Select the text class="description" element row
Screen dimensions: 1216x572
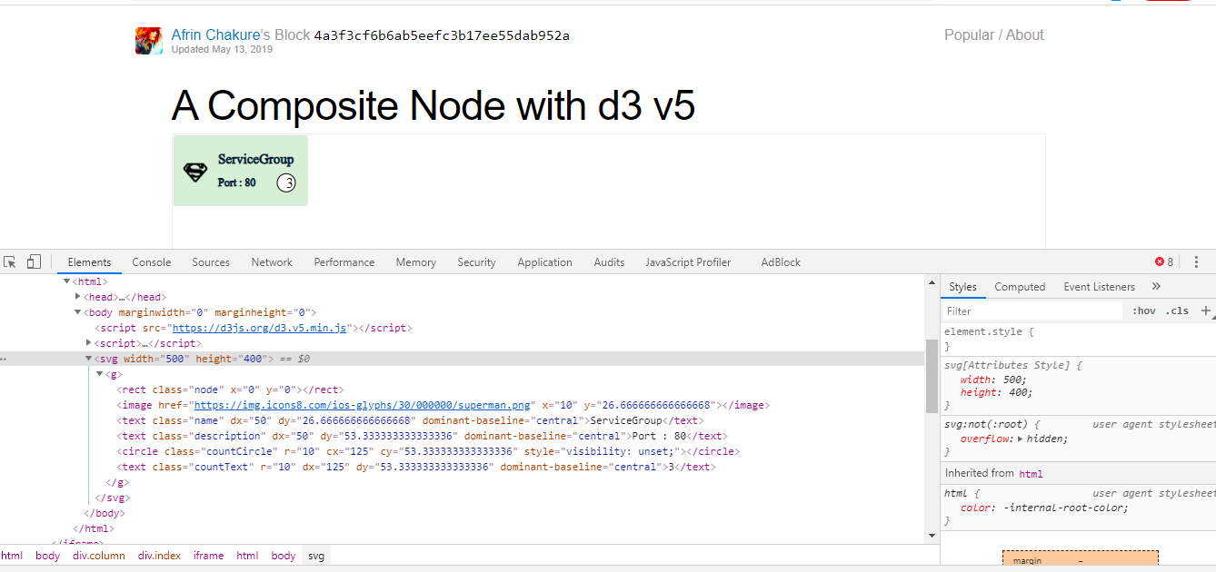[462, 436]
